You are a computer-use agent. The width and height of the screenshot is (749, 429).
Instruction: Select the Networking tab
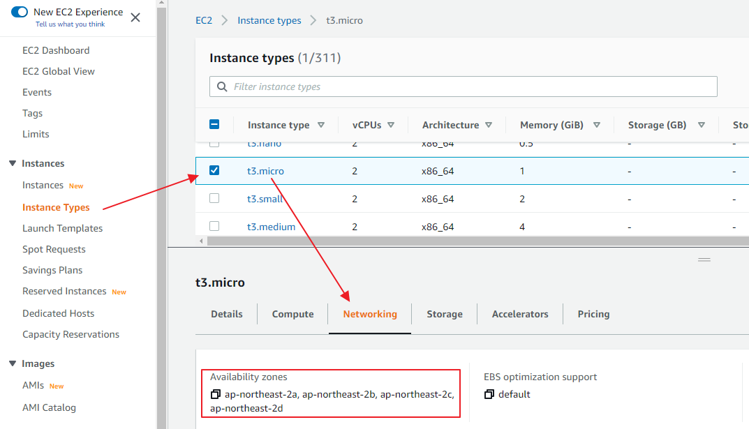coord(370,314)
